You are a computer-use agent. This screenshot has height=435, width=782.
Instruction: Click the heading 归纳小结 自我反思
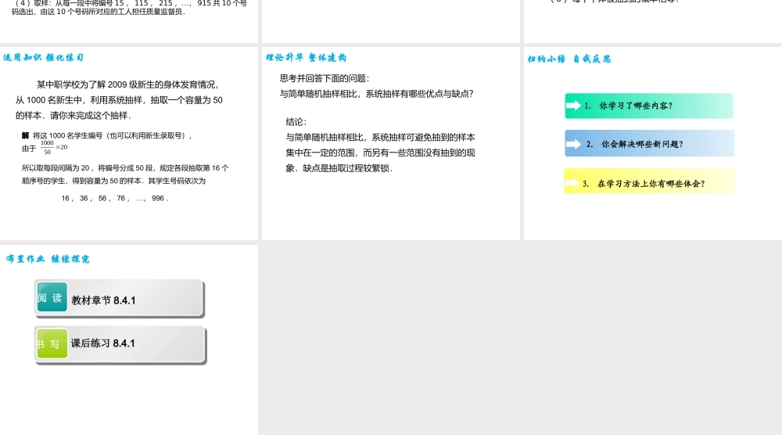569,59
